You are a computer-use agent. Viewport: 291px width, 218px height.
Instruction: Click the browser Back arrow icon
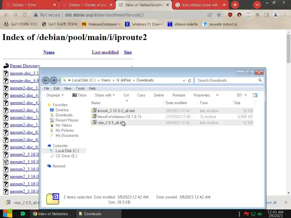click(6, 15)
